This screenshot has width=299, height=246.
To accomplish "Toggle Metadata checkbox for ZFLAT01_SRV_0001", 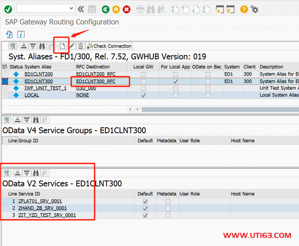I will click(168, 202).
